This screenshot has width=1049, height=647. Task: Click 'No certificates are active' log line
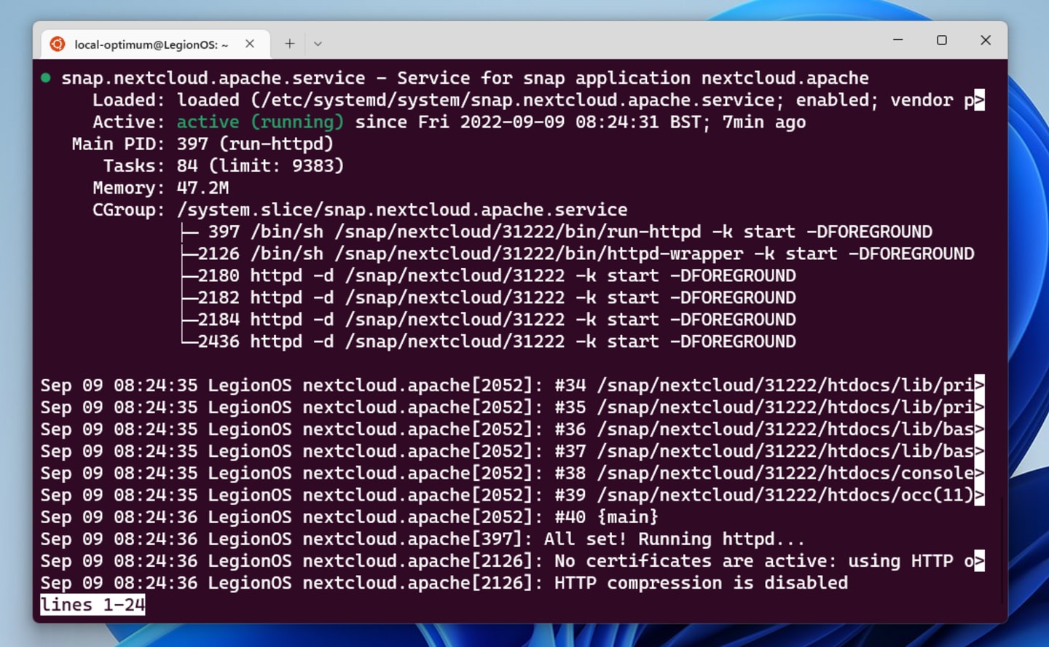click(512, 560)
